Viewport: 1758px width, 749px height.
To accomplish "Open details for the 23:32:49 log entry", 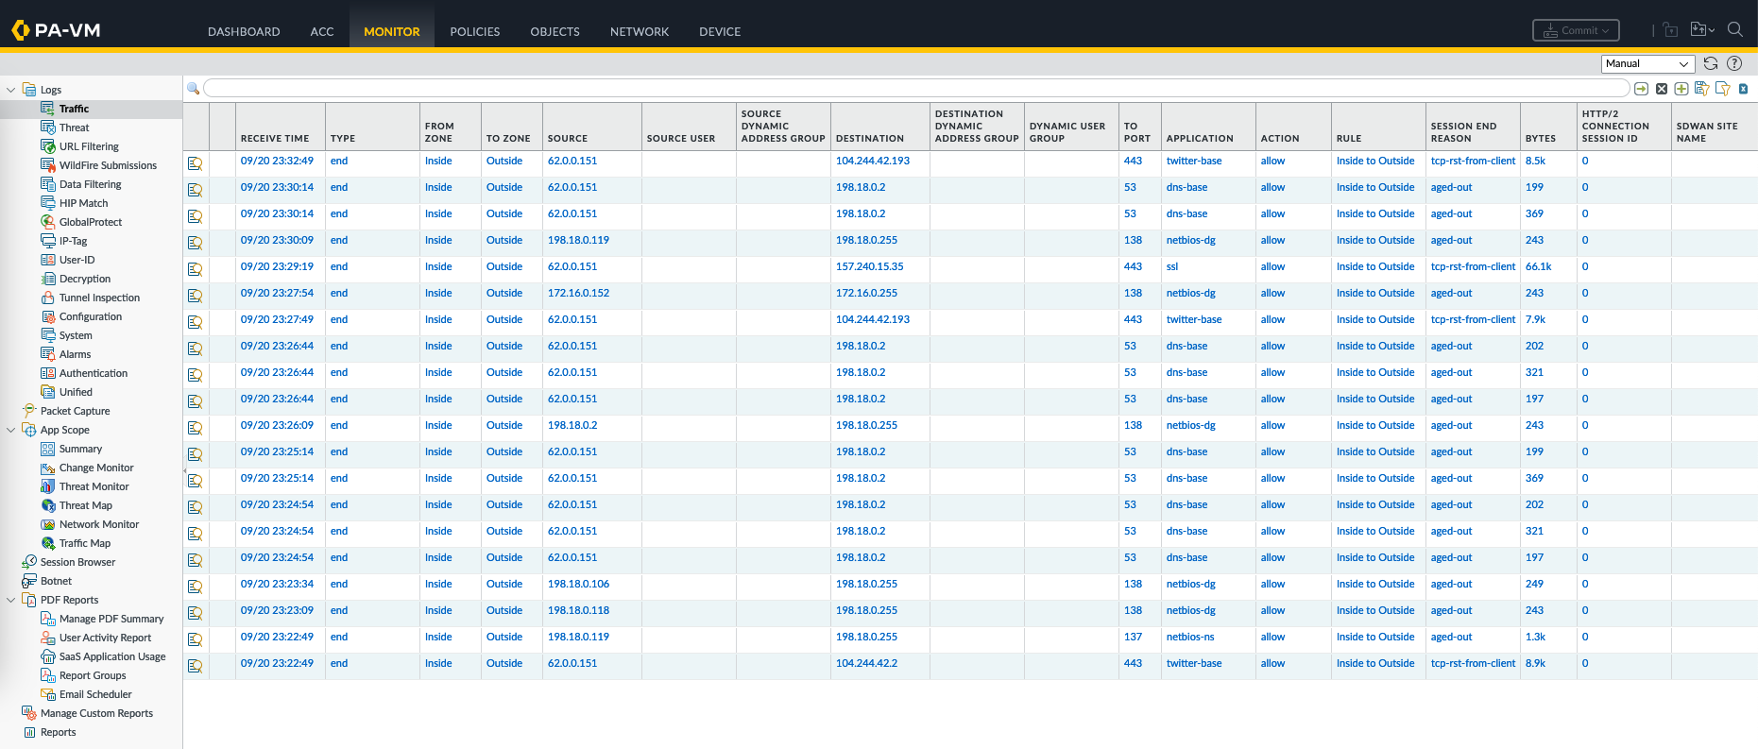I will click(196, 163).
